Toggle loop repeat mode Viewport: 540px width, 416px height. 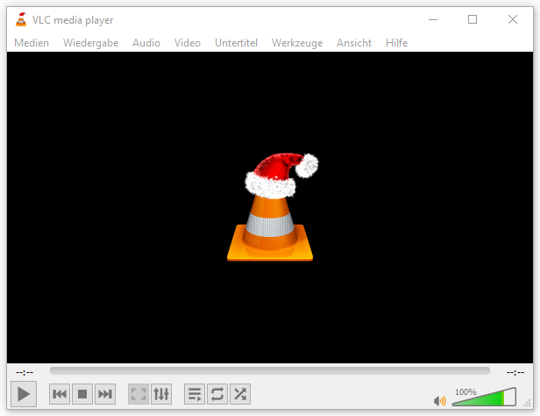pos(217,394)
